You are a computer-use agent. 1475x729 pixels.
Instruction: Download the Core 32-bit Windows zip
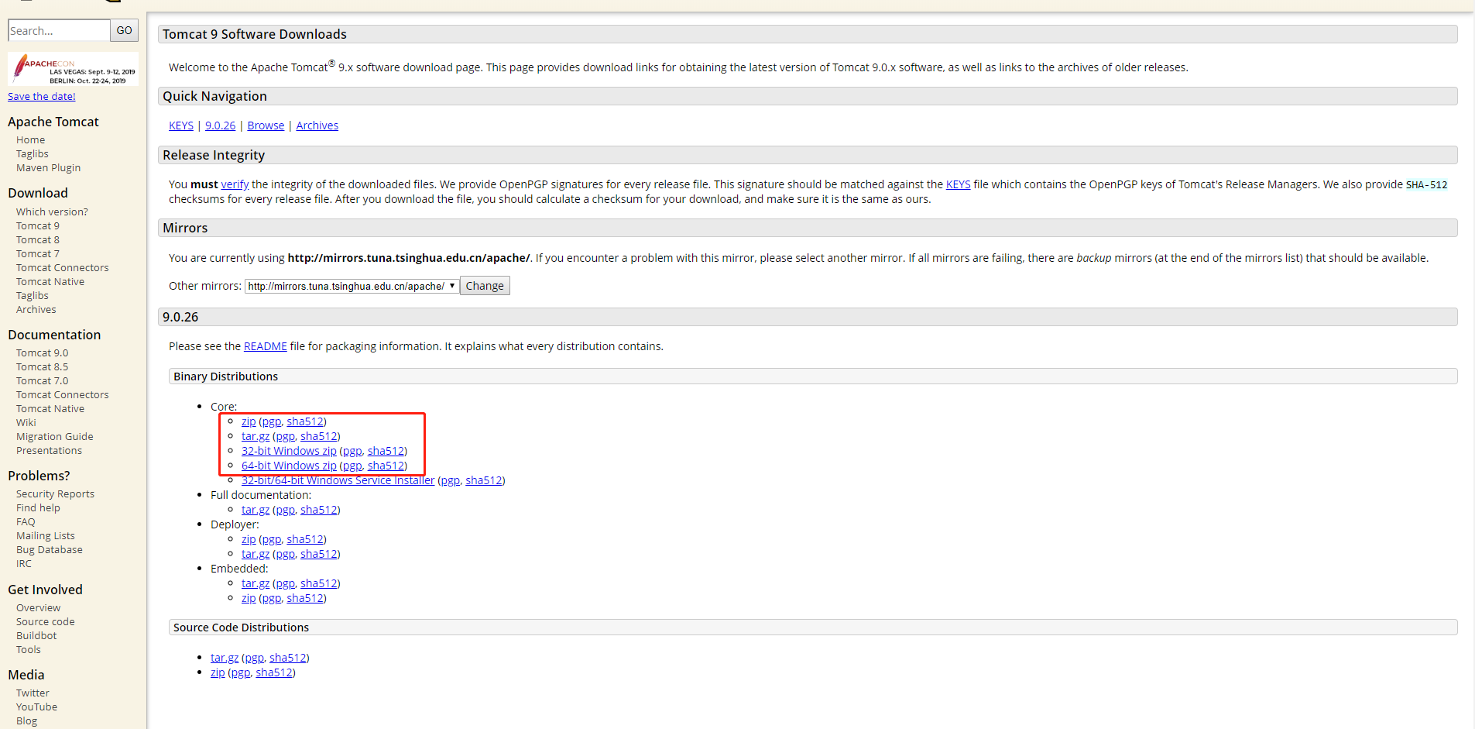289,451
